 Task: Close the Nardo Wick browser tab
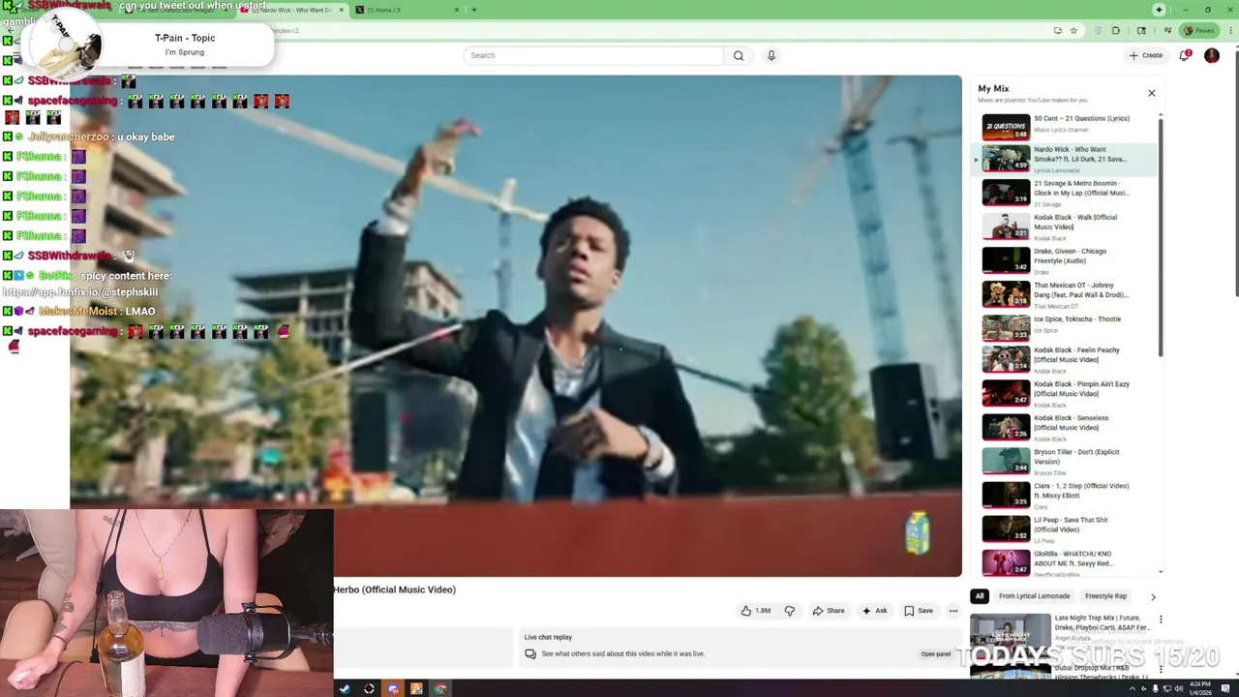click(x=341, y=10)
